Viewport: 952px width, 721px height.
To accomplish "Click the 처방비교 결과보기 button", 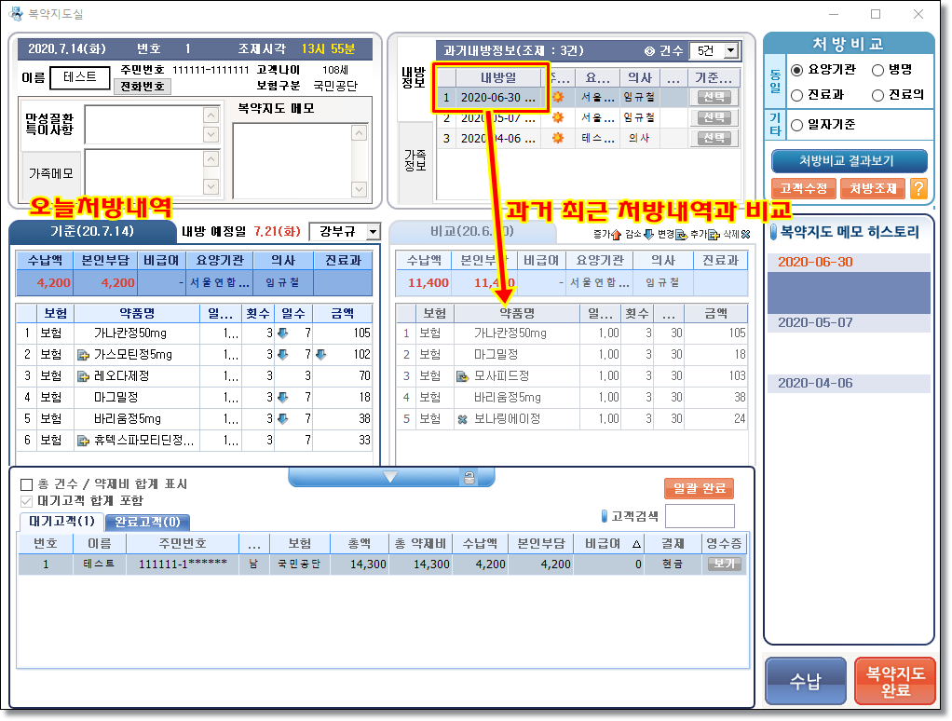I will pos(850,160).
